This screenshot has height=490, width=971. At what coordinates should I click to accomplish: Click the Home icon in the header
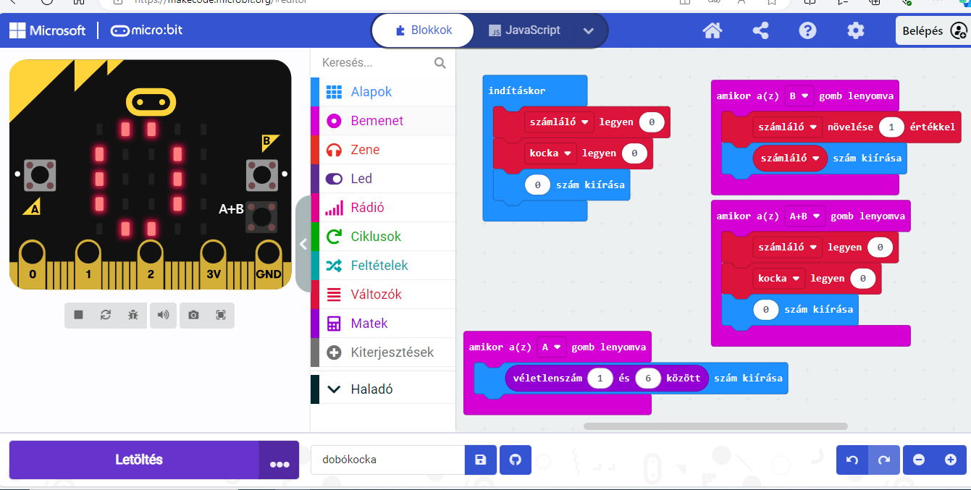(x=713, y=30)
